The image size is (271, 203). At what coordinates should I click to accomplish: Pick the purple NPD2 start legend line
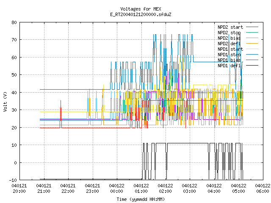click(x=252, y=27)
